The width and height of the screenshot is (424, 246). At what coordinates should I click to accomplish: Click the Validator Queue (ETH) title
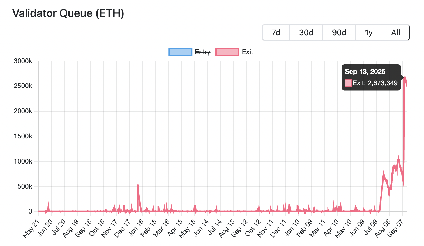pyautogui.click(x=68, y=13)
